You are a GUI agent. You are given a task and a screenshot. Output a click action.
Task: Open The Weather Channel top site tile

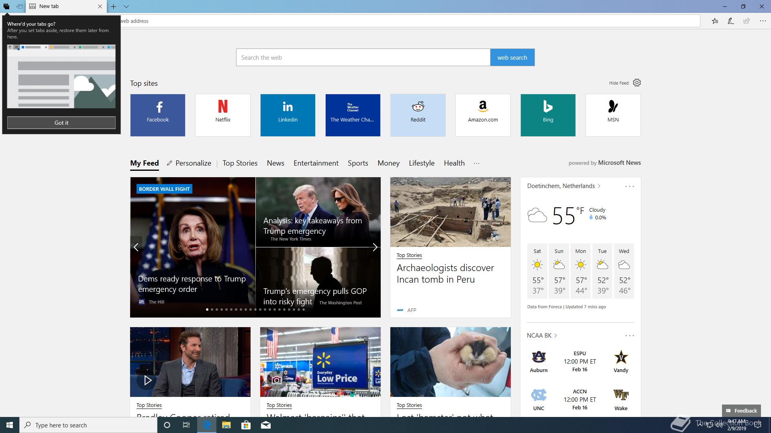point(353,115)
